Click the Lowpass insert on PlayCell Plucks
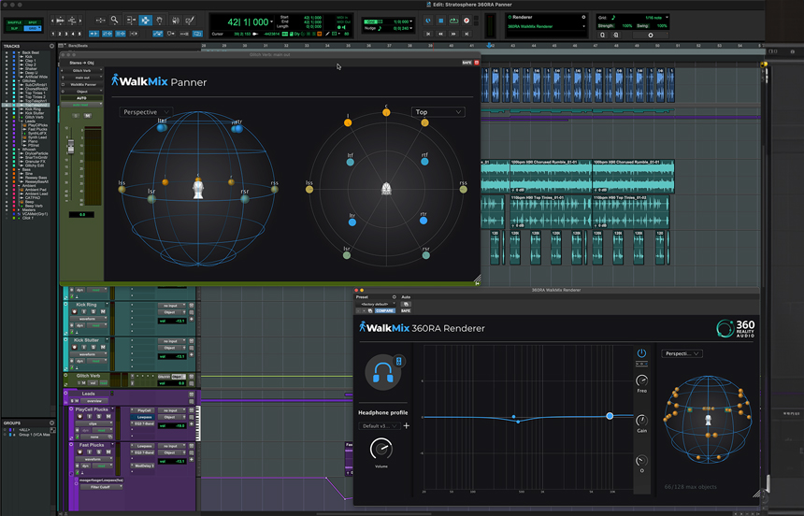Image resolution: width=804 pixels, height=516 pixels. click(144, 417)
